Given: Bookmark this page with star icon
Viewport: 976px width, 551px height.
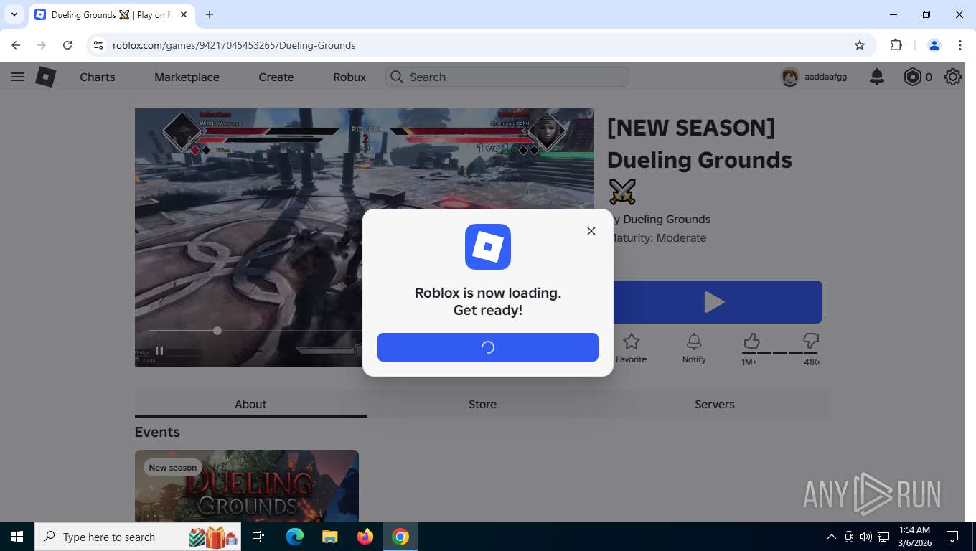Looking at the screenshot, I should [x=860, y=45].
